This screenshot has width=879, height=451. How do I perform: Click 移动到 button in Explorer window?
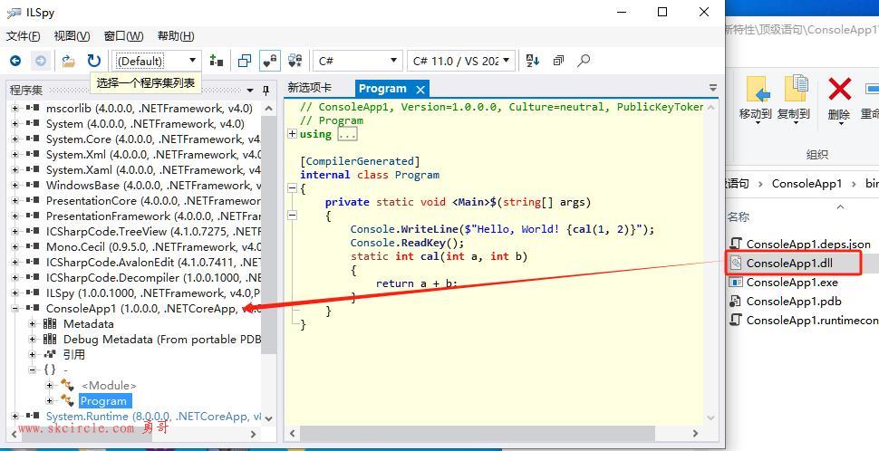tap(756, 99)
